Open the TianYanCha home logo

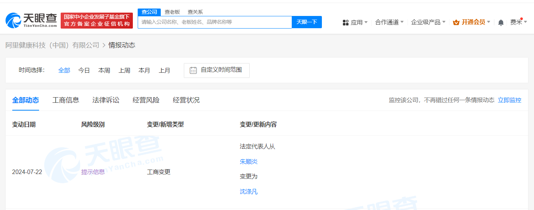coord(31,20)
